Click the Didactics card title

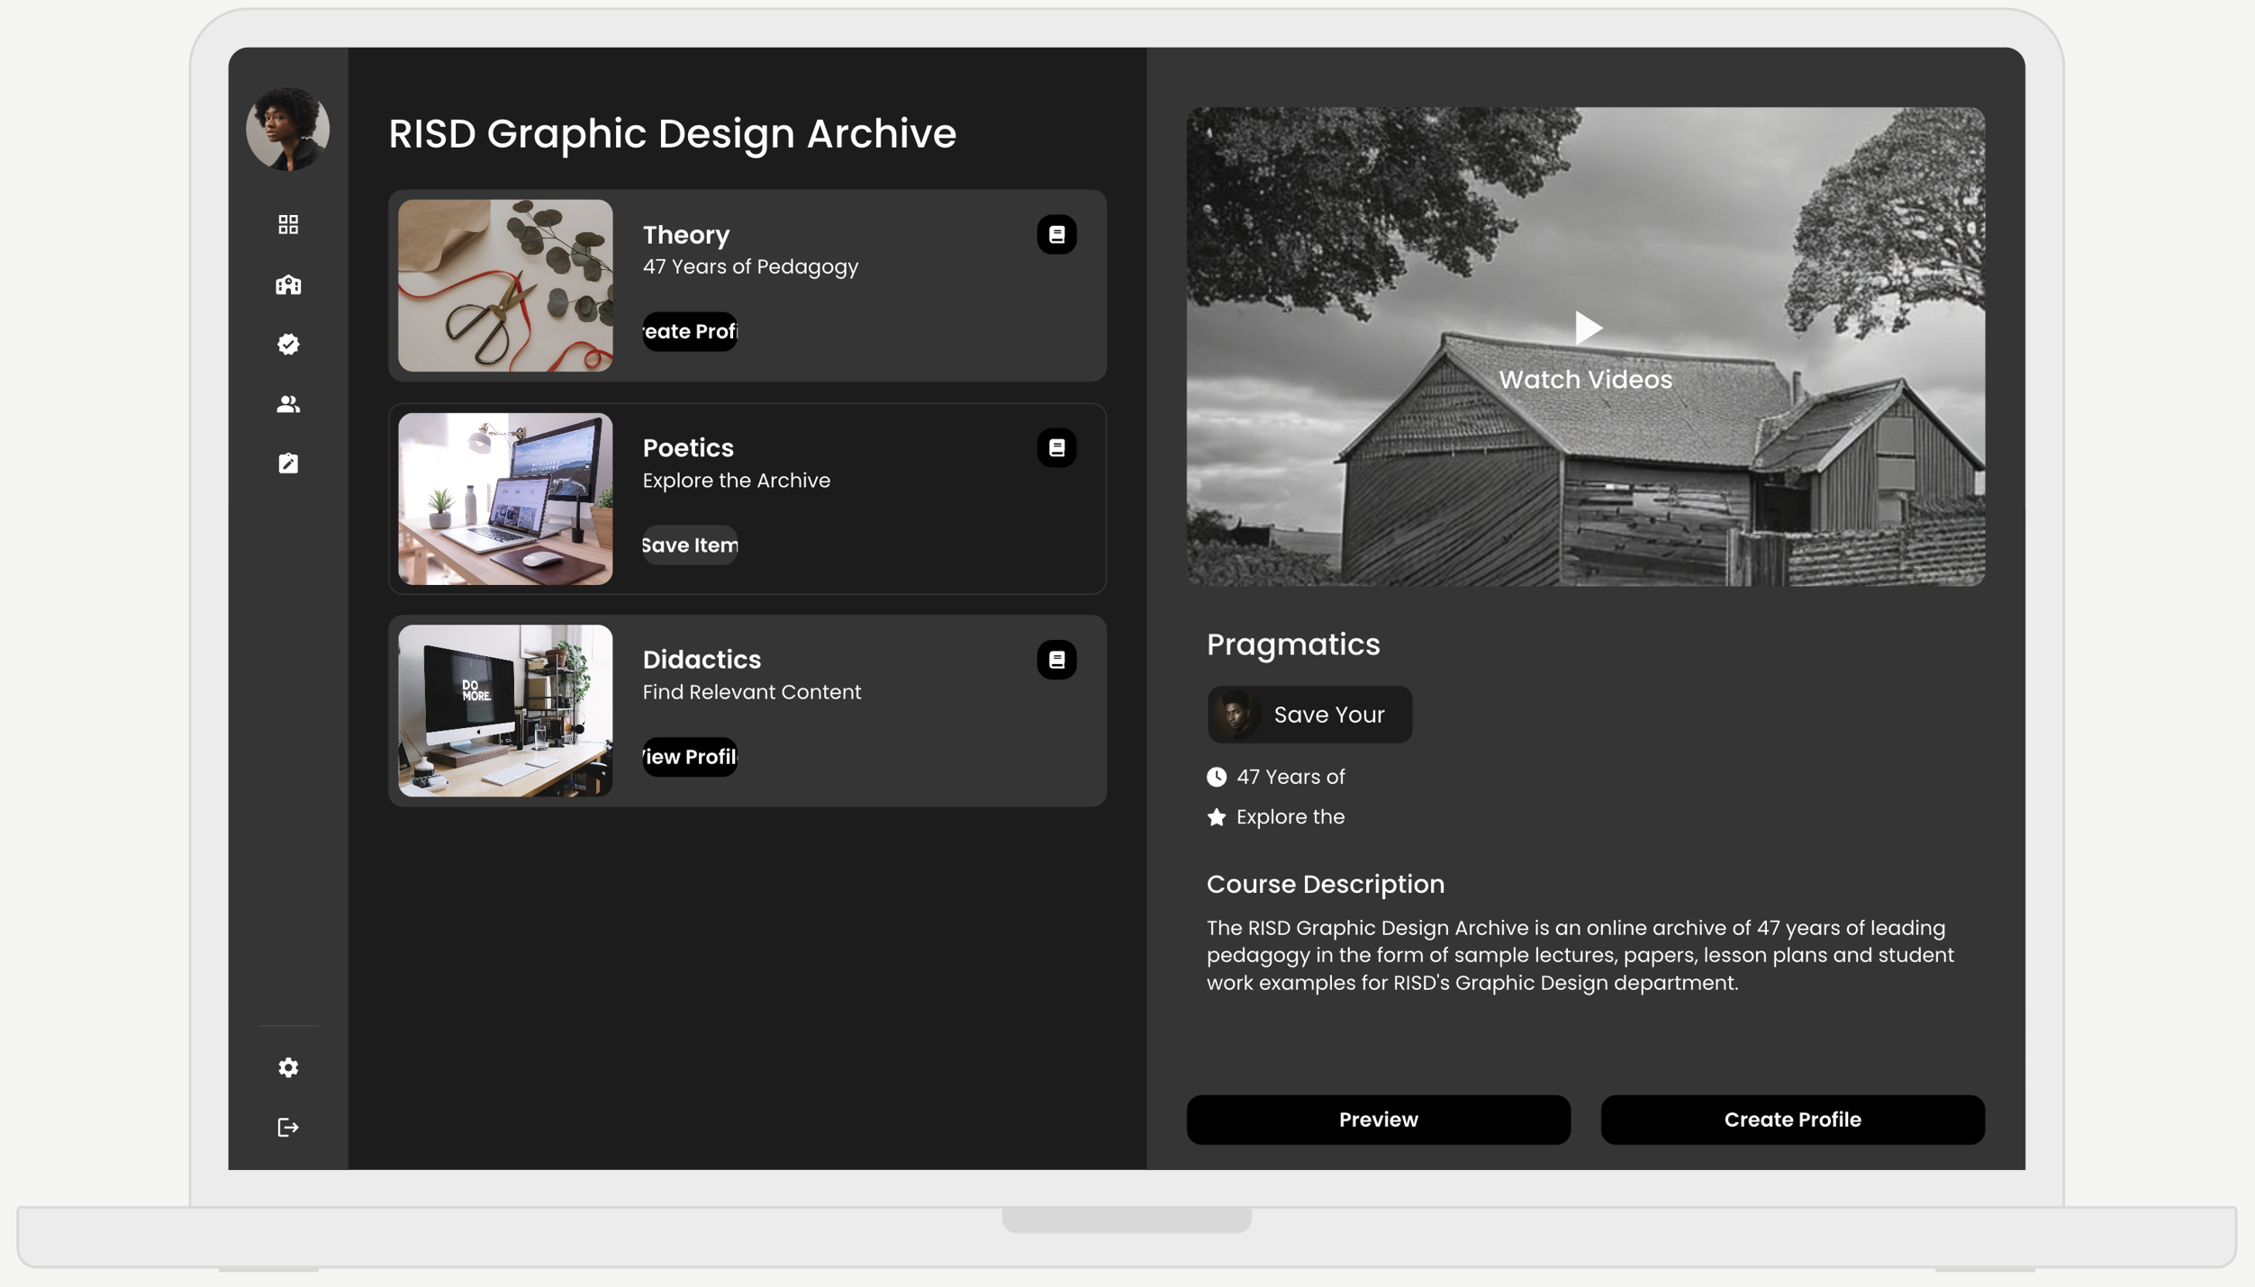[x=702, y=660]
